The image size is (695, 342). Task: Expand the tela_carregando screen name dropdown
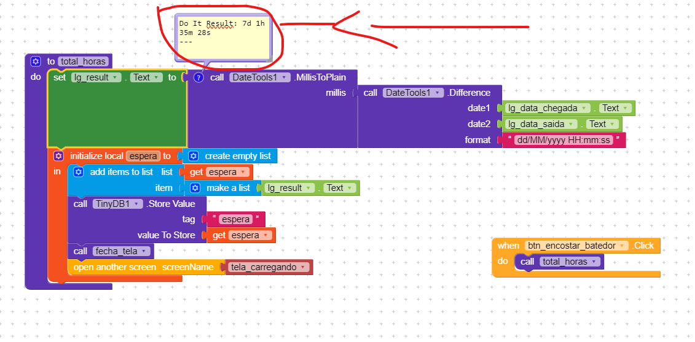click(x=303, y=267)
